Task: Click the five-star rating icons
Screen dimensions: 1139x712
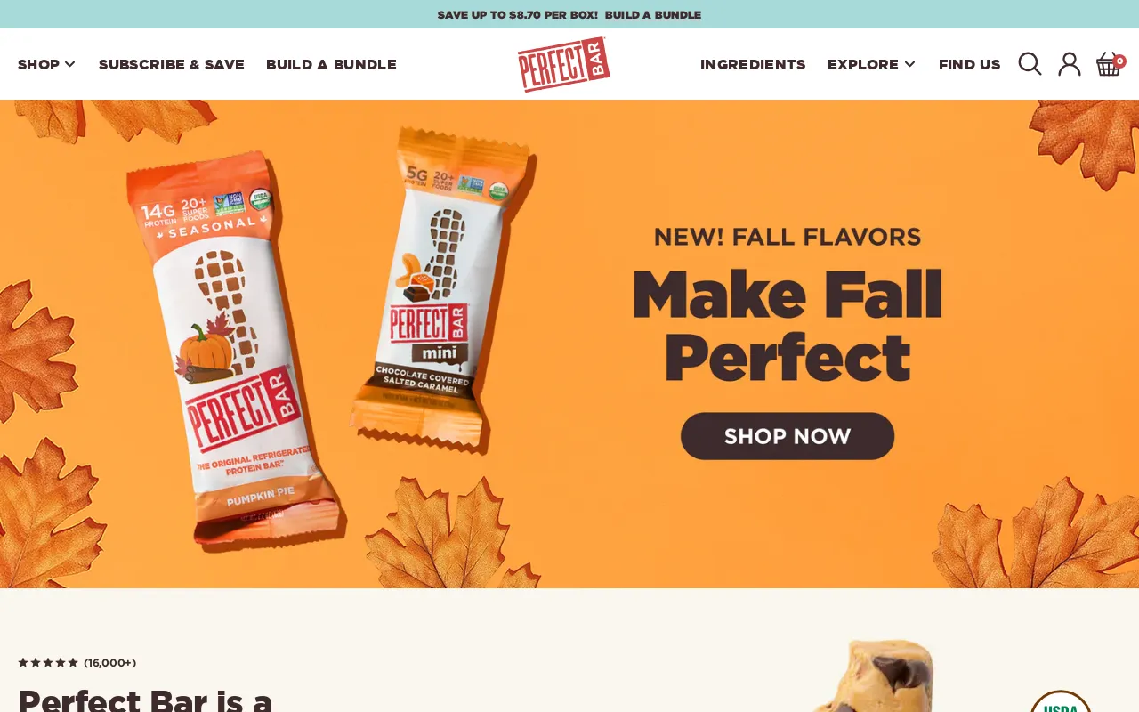Action: tap(48, 663)
